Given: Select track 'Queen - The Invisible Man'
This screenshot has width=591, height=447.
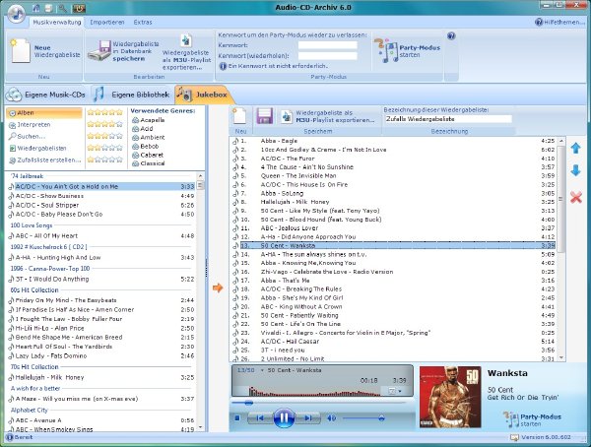Looking at the screenshot, I should [395, 176].
